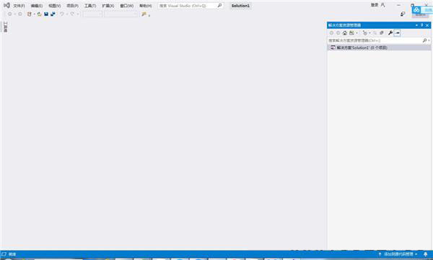Open the Add to Source Control dropdown
This screenshot has height=260, width=433.
398,254
